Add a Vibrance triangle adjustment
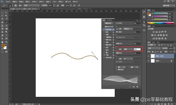 pos(165,32)
